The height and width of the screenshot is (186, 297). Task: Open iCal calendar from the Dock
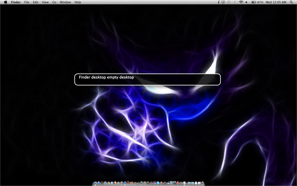(x=118, y=183)
